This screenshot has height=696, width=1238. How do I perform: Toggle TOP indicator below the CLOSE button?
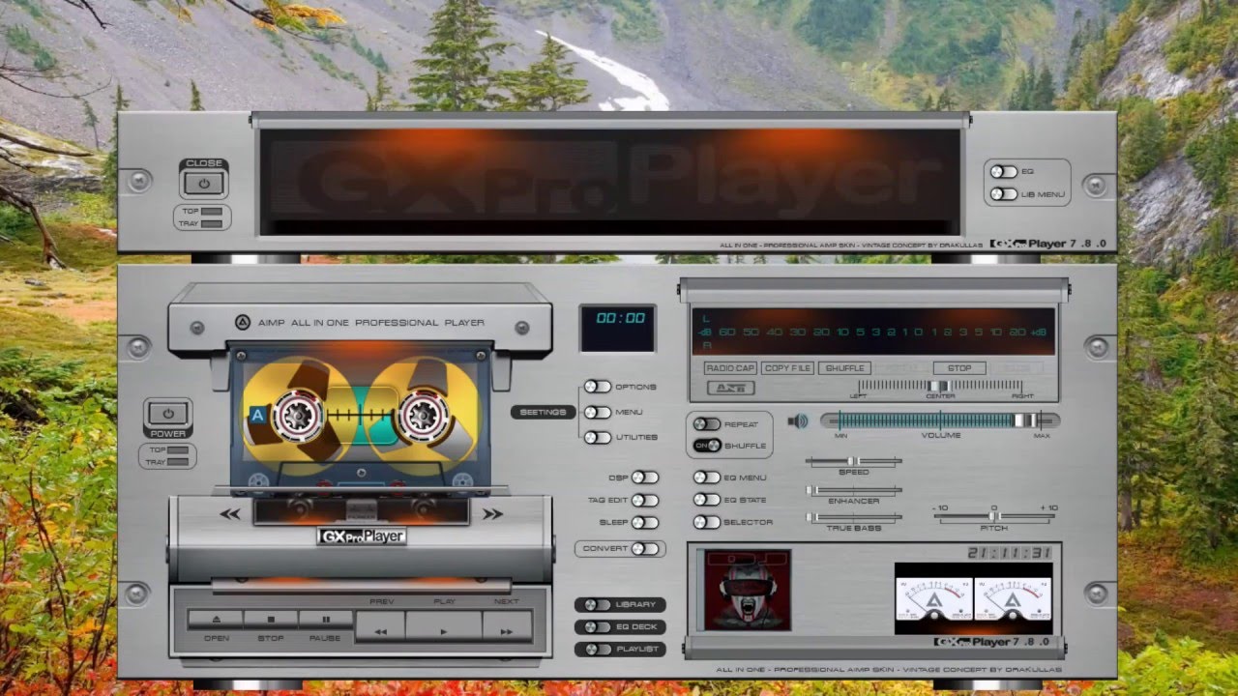click(212, 211)
